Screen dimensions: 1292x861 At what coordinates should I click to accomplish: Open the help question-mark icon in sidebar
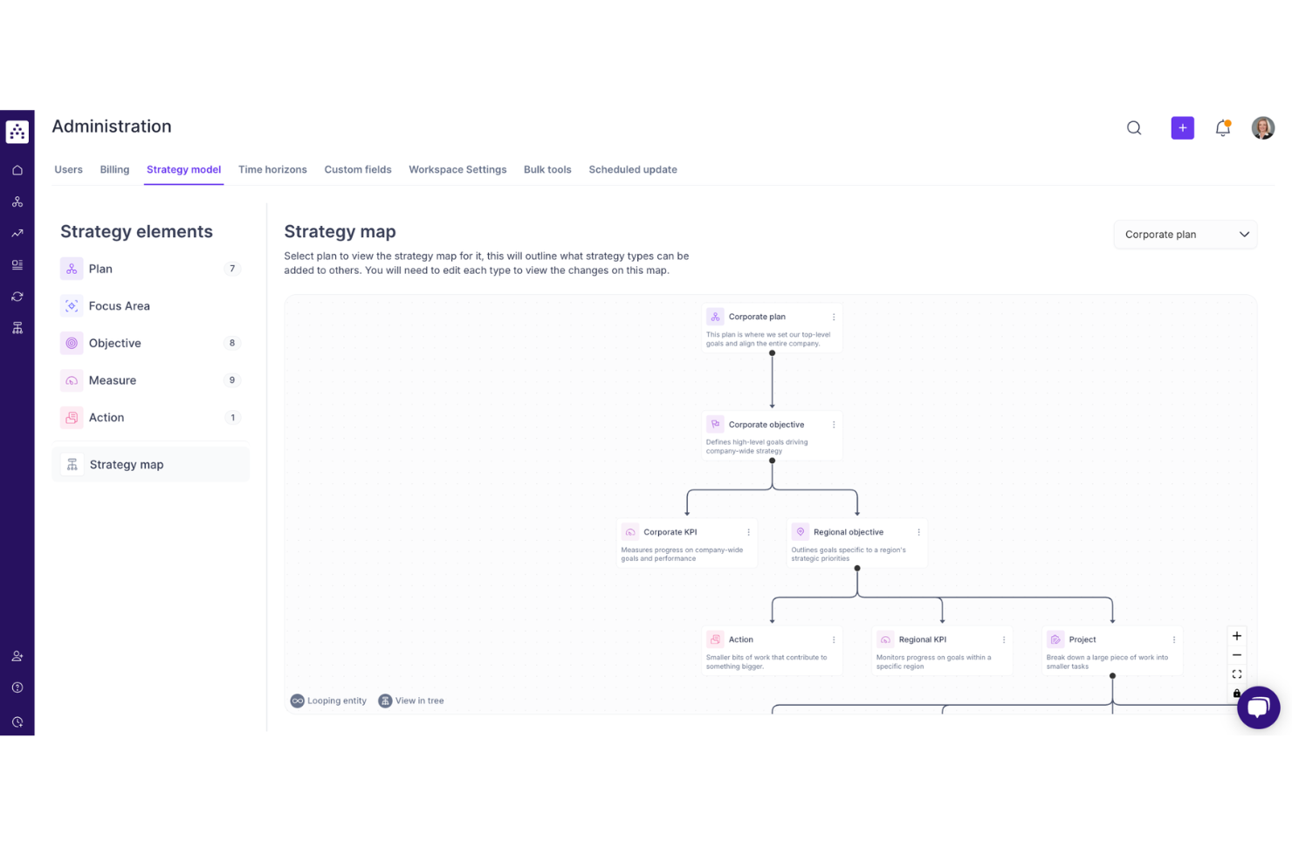tap(17, 687)
